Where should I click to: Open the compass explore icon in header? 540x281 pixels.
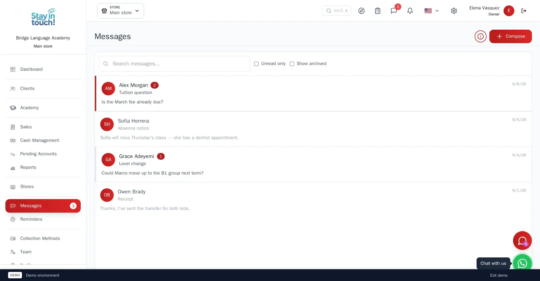pos(361,11)
